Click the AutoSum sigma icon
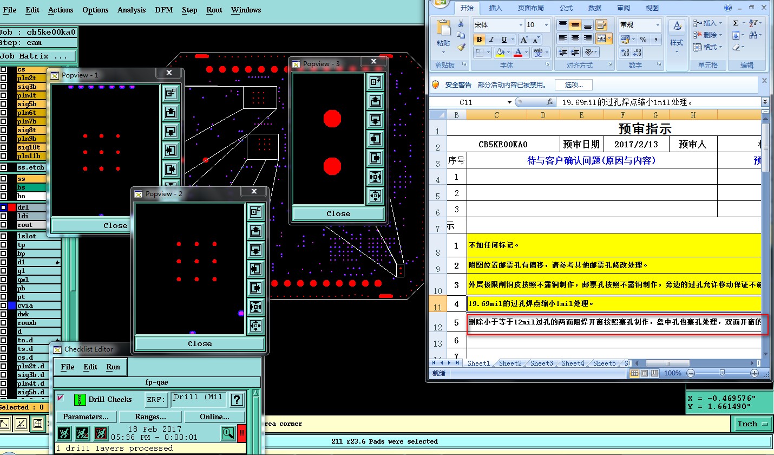774x455 pixels. point(736,23)
